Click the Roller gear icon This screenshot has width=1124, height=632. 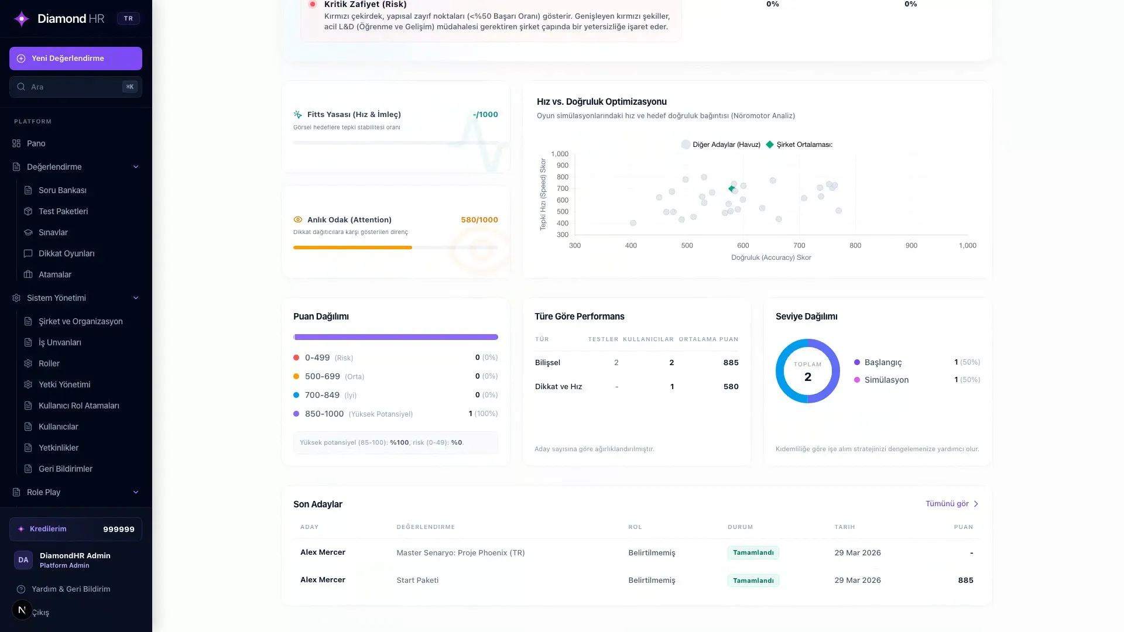28,363
